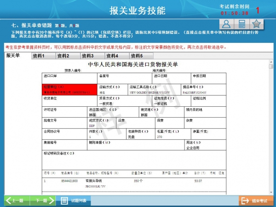Mark question with star icon

pos(257,24)
